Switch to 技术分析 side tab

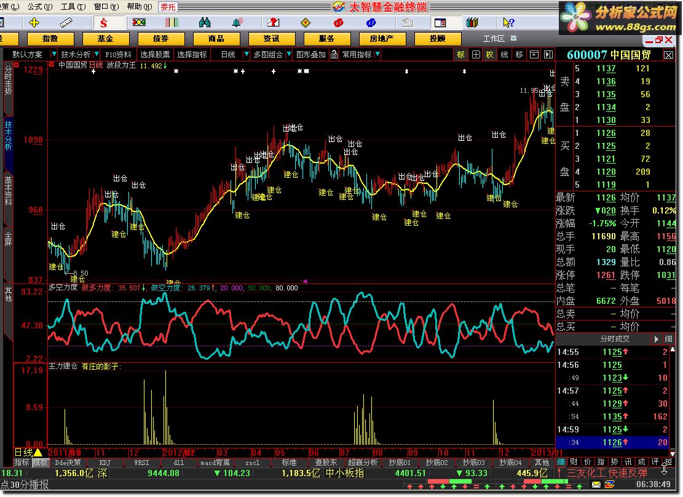click(x=8, y=135)
